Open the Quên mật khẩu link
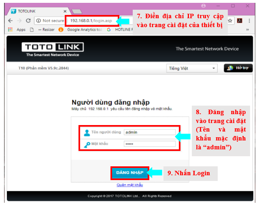The width and height of the screenshot is (261, 206). [129, 185]
